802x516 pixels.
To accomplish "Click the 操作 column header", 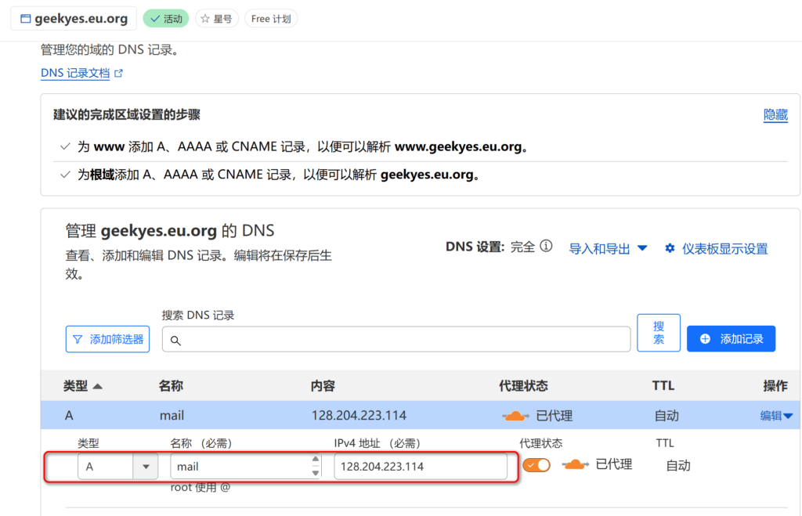I will 775,386.
